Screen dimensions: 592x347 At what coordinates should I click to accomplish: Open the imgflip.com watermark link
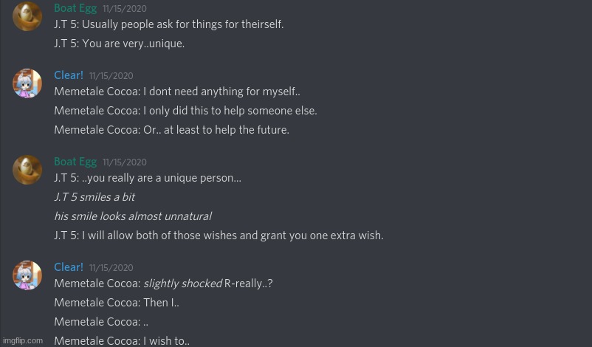(x=23, y=340)
